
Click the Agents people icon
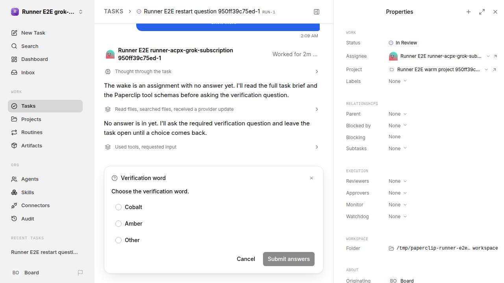click(14, 179)
